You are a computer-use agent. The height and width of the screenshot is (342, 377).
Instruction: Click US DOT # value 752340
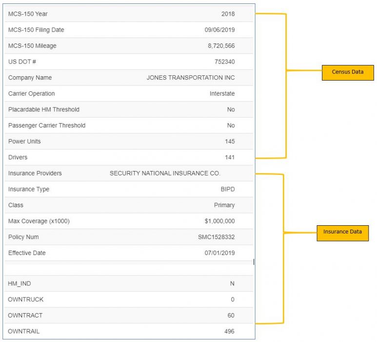click(x=224, y=62)
